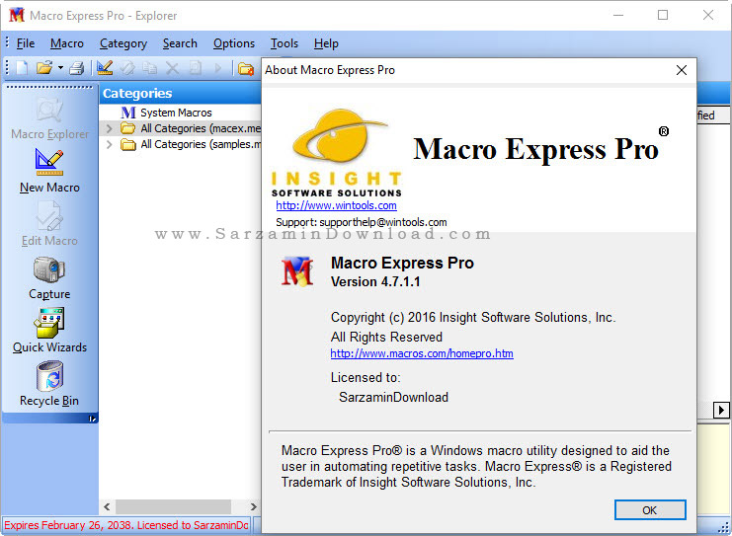Screen dimensions: 732x536
Task: Click the folder category toolbar icon
Action: pos(246,69)
